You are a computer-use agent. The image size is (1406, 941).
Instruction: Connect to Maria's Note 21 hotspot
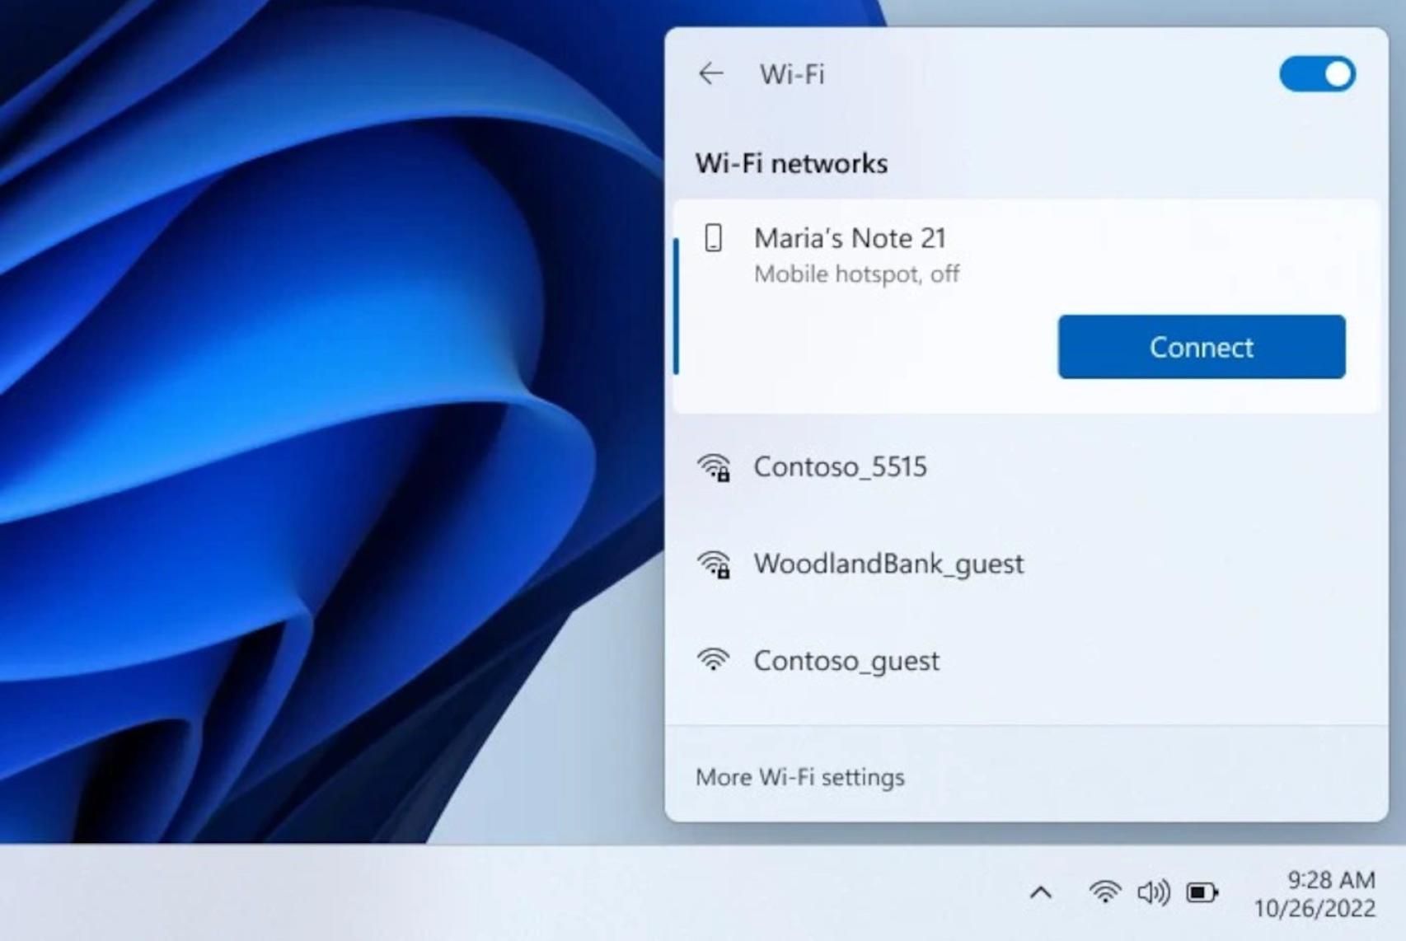point(1201,347)
